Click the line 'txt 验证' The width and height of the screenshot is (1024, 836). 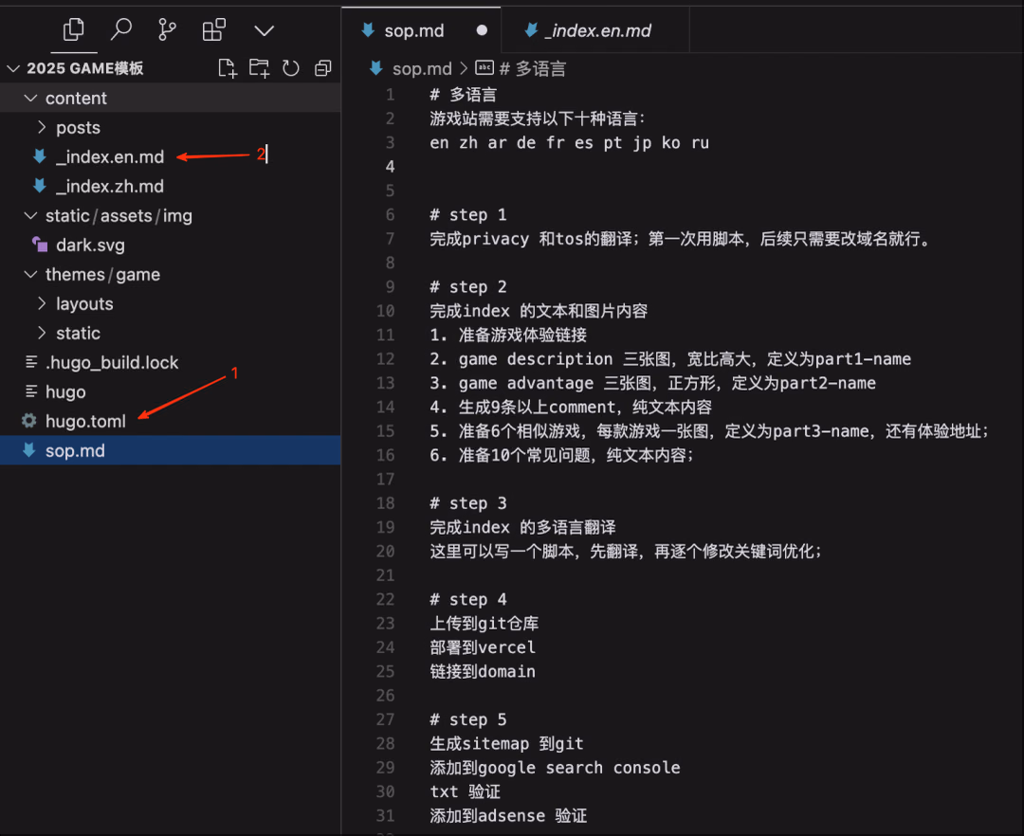tap(465, 791)
